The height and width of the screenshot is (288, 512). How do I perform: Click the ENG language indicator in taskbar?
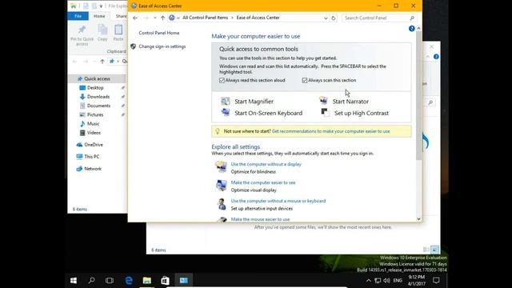point(398,281)
